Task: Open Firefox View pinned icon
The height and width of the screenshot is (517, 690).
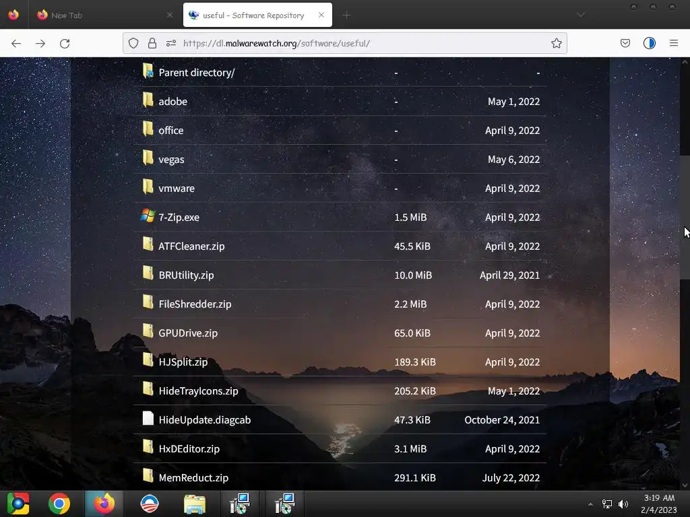Action: tap(13, 15)
